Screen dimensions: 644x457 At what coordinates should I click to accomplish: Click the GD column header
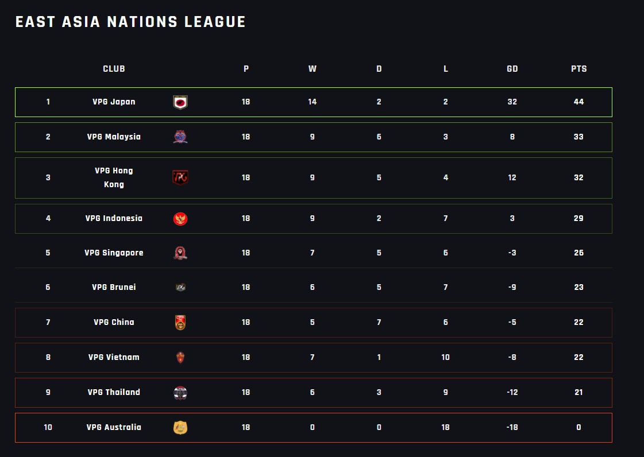(512, 69)
